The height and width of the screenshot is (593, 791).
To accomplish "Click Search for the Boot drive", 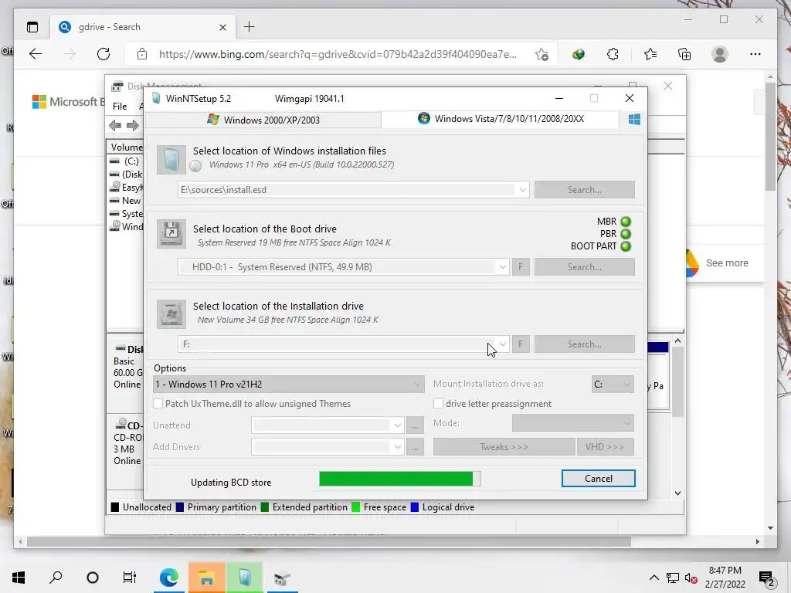I will (584, 266).
